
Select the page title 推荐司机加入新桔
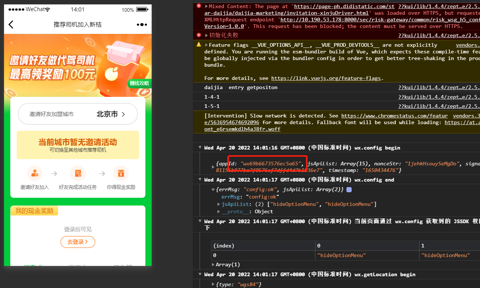77,25
